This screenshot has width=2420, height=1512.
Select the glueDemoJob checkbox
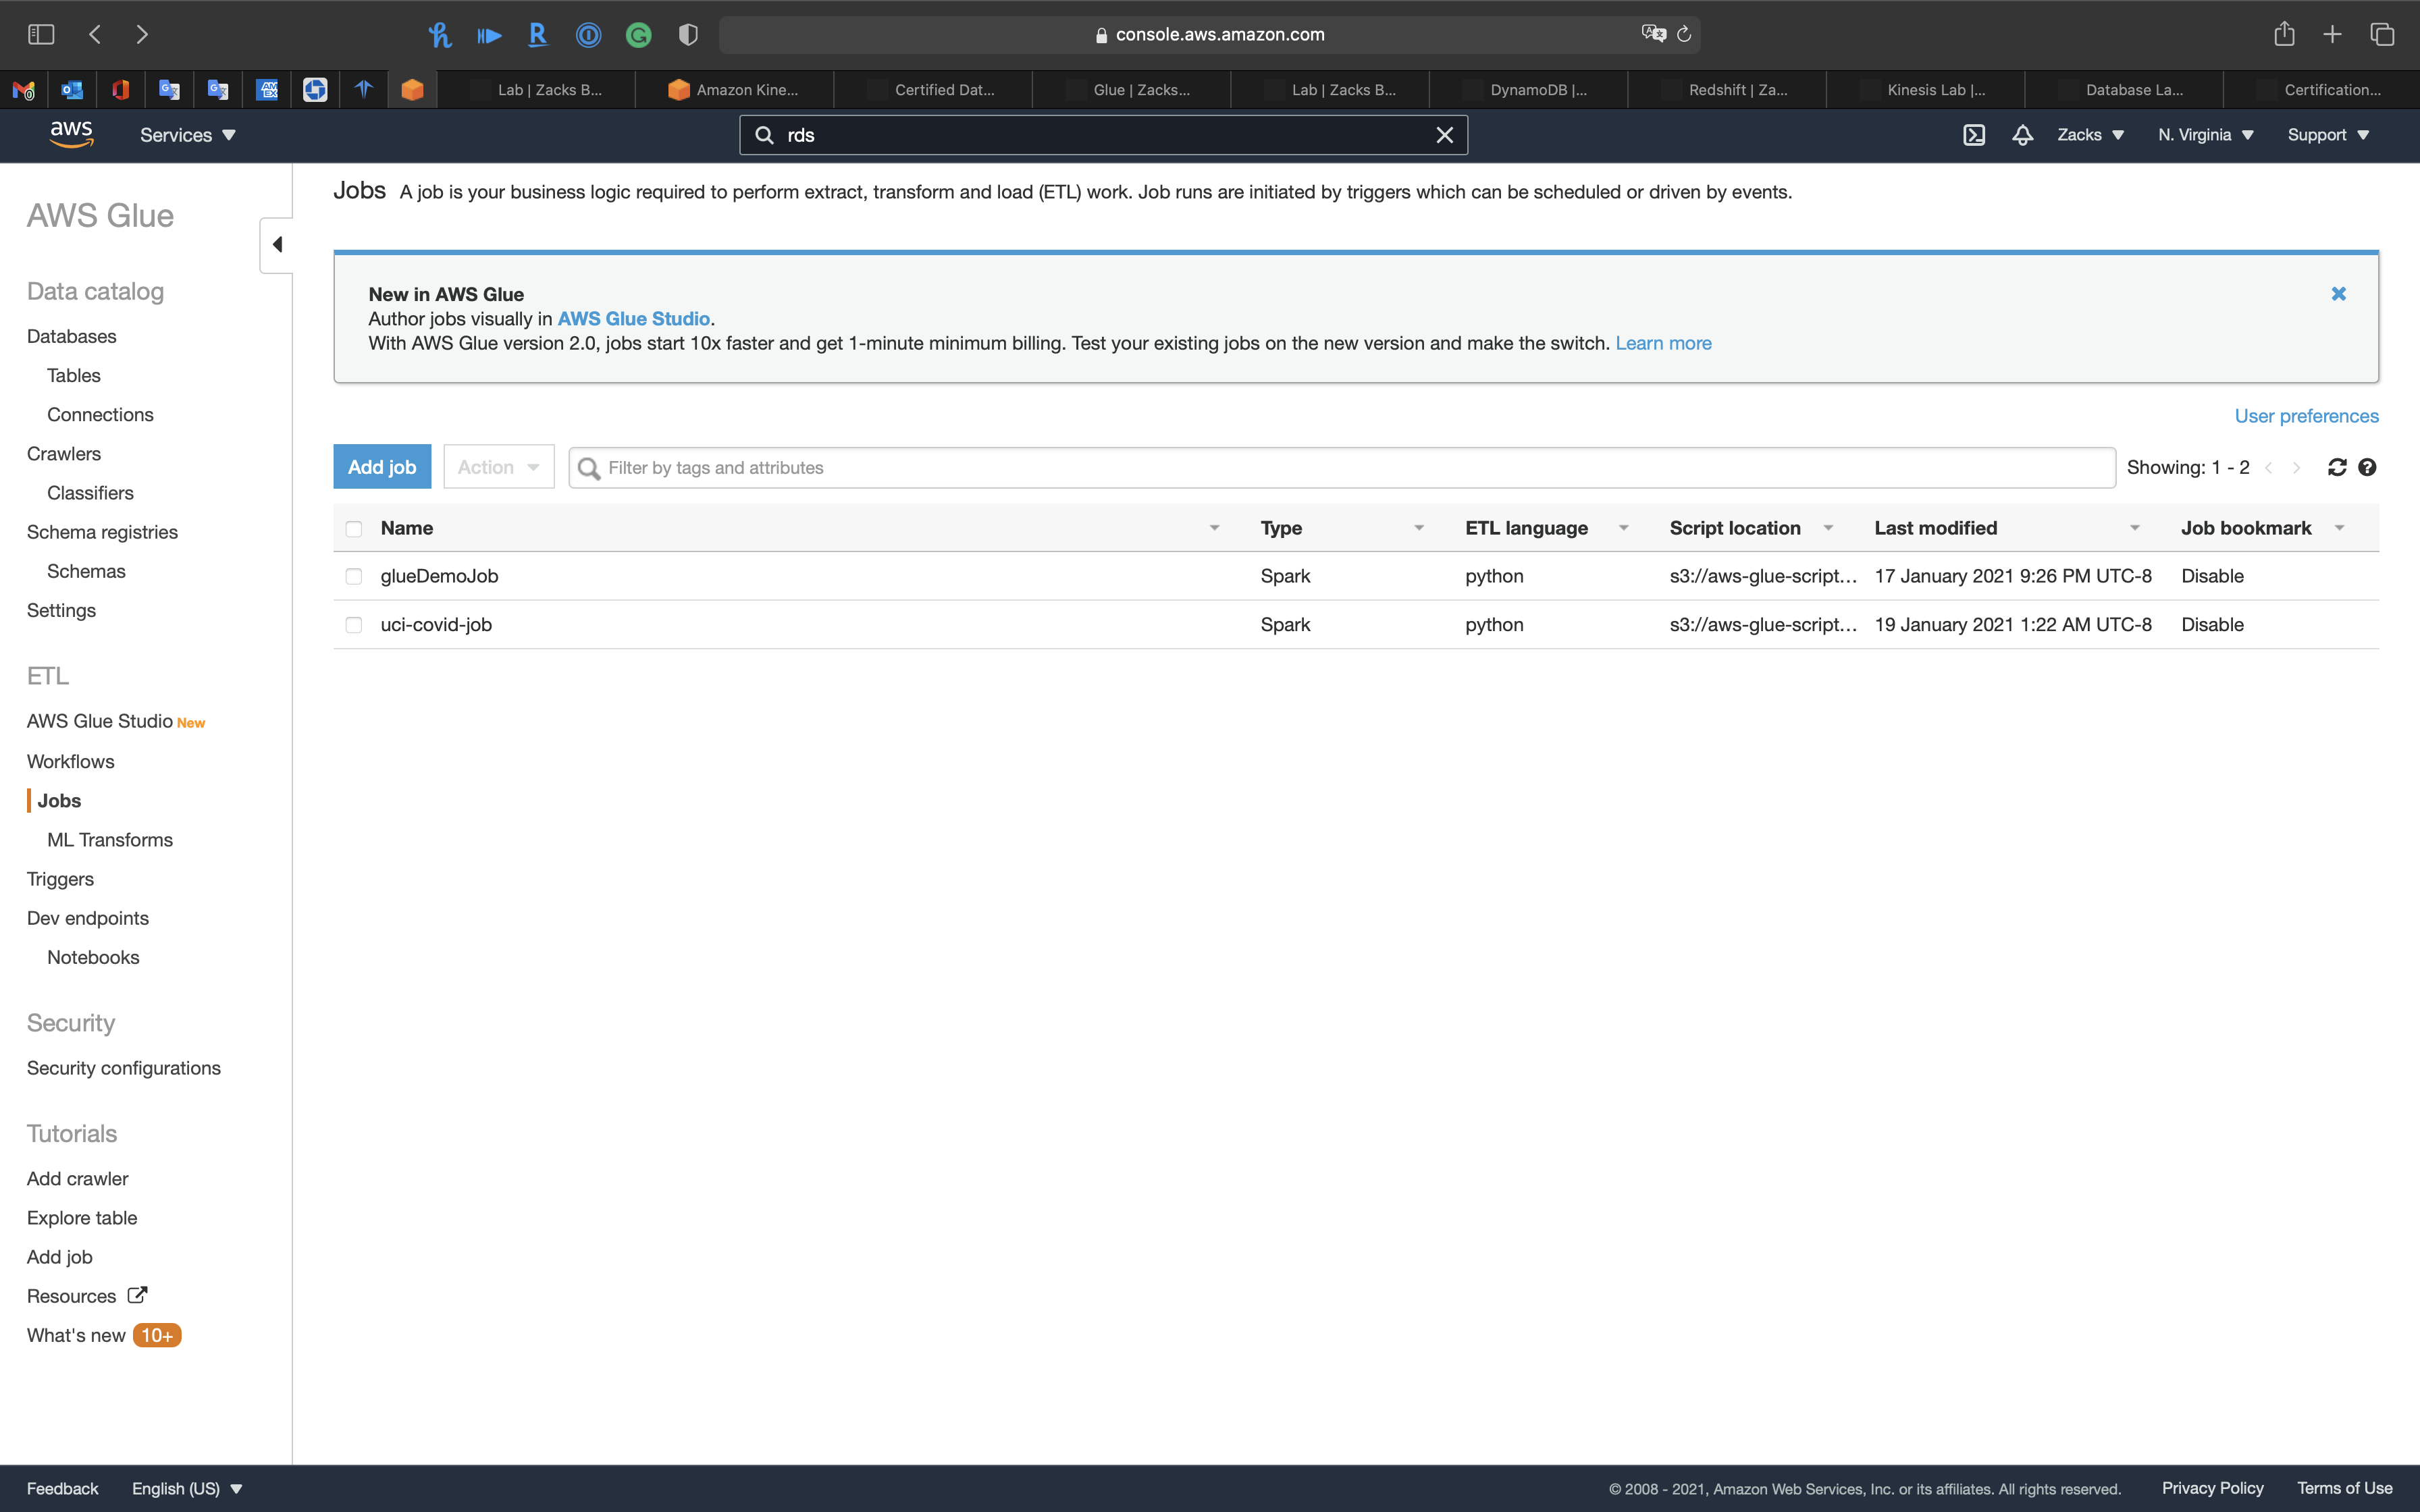pos(354,576)
